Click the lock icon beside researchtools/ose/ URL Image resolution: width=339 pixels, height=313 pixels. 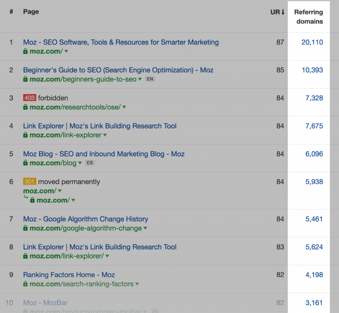click(25, 107)
